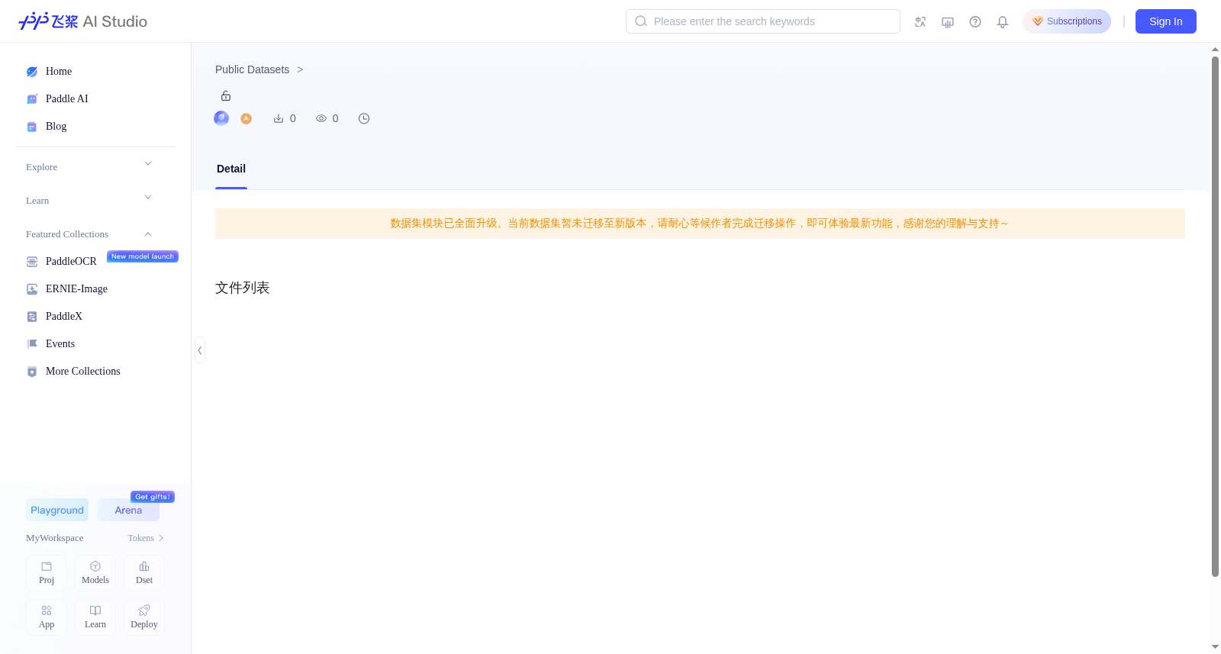Open Deploy in MyWorkspace
This screenshot has height=654, width=1221.
click(144, 617)
